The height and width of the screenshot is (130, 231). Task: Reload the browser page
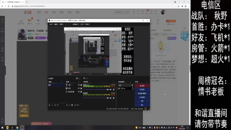9,6
